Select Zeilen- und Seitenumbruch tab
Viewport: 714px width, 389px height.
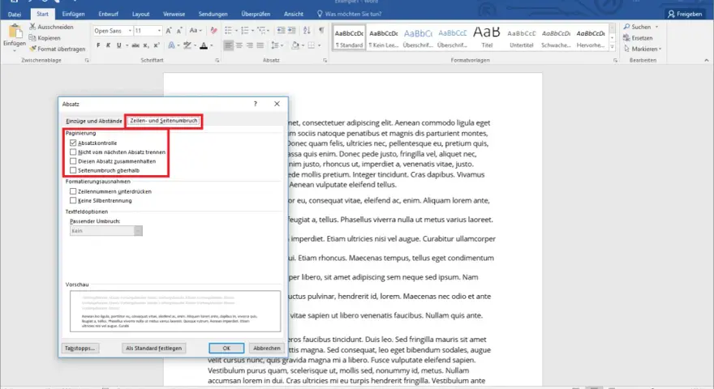(x=164, y=121)
